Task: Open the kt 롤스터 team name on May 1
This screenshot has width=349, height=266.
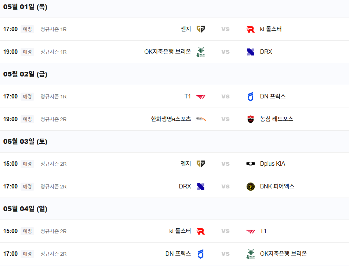Action: [x=271, y=29]
